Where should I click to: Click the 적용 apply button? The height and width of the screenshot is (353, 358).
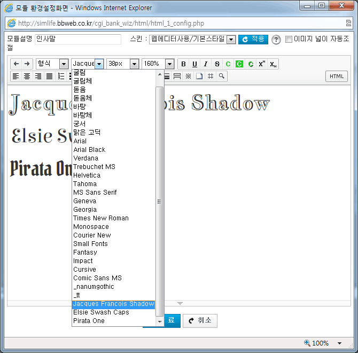253,39
